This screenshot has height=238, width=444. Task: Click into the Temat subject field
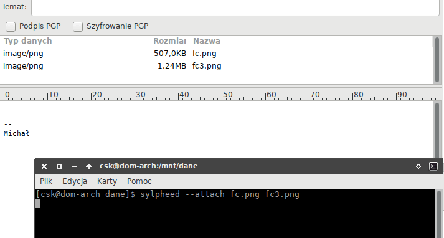point(235,7)
